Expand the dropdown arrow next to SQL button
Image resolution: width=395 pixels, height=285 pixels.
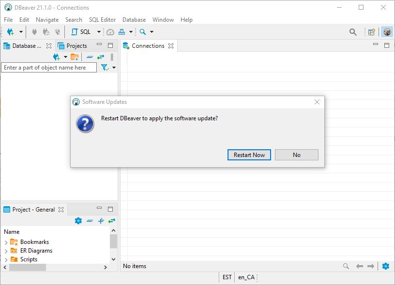[99, 32]
